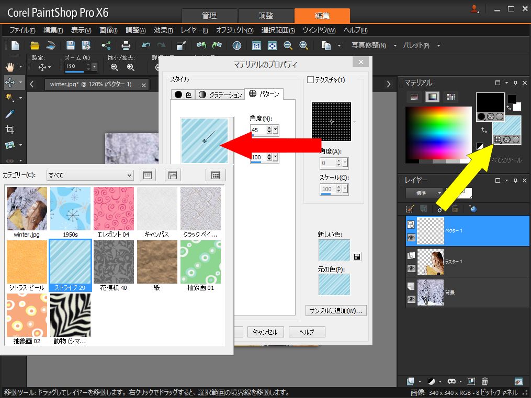The height and width of the screenshot is (398, 531).
Task: Select the グラデーション style tab
Action: pos(220,95)
